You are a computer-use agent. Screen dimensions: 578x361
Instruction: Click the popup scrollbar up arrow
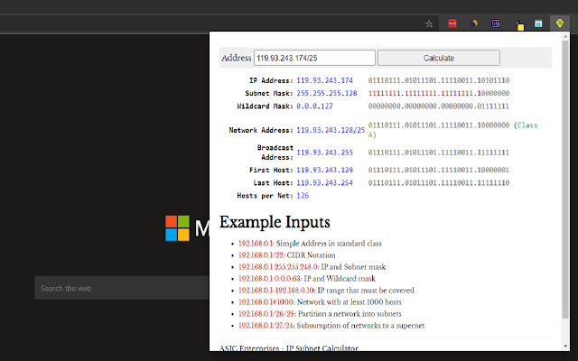[x=565, y=36]
